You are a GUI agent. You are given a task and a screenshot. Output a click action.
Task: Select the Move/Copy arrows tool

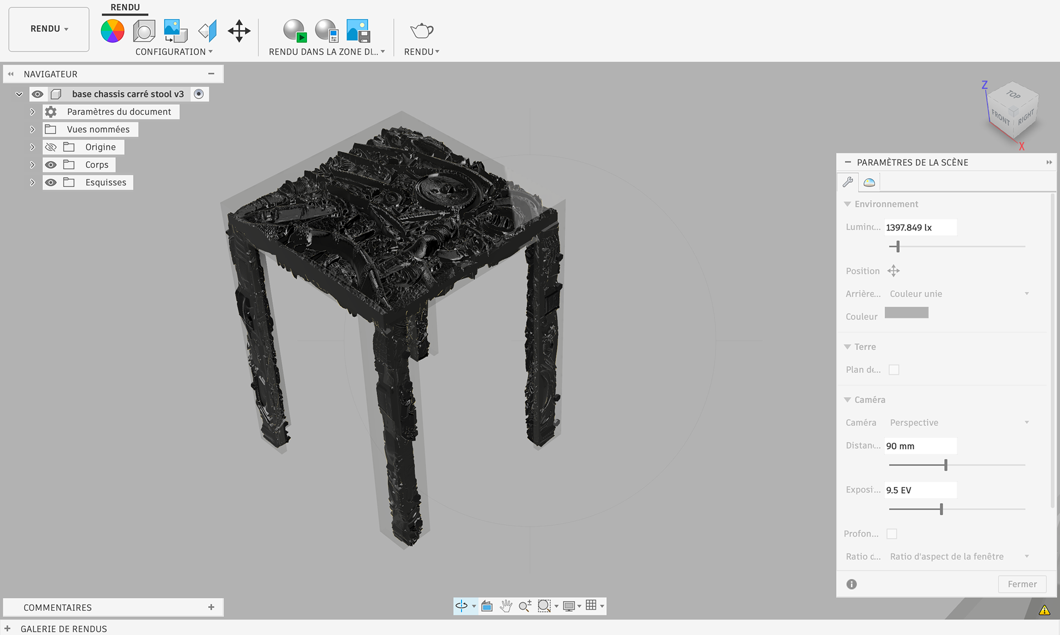239,31
